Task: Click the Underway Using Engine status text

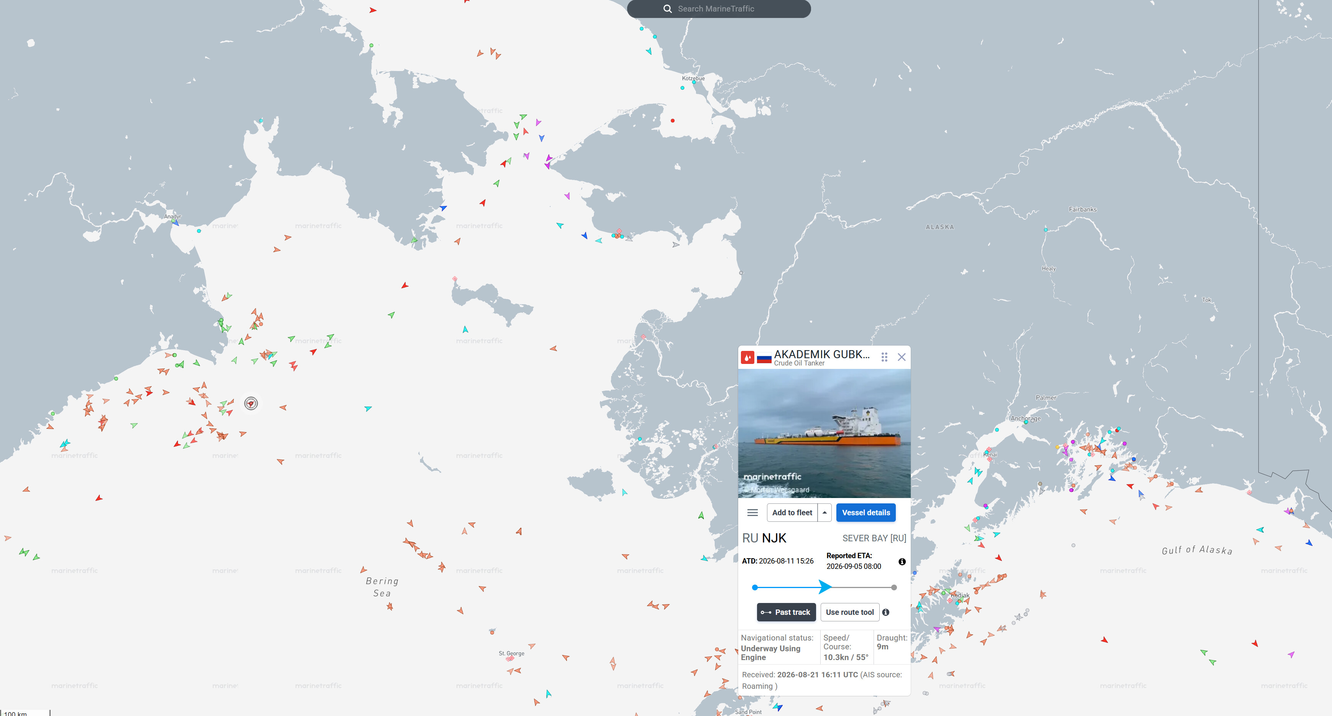Action: pyautogui.click(x=770, y=652)
